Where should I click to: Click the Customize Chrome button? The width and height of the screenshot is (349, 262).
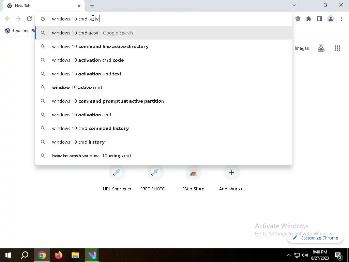click(x=315, y=238)
